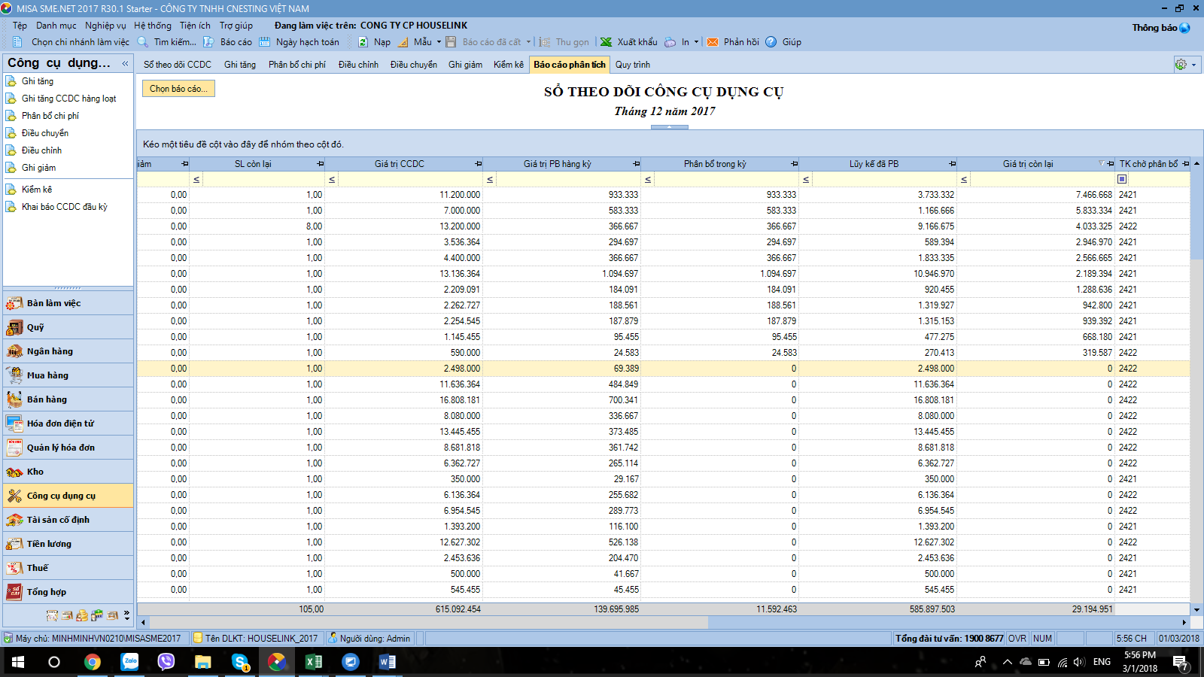Click the Mẫu template icon

(x=403, y=42)
